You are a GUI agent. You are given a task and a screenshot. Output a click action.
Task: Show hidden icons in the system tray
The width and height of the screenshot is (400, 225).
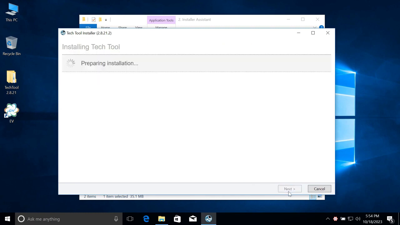[328, 219]
